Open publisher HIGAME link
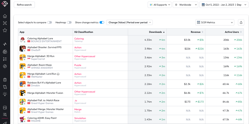249x124 pixels. coord(36,121)
